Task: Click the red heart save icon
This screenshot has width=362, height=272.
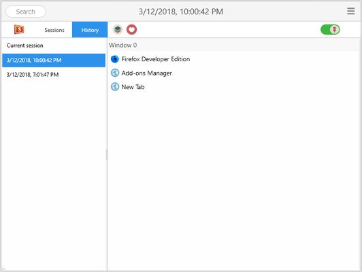Action: (x=131, y=29)
